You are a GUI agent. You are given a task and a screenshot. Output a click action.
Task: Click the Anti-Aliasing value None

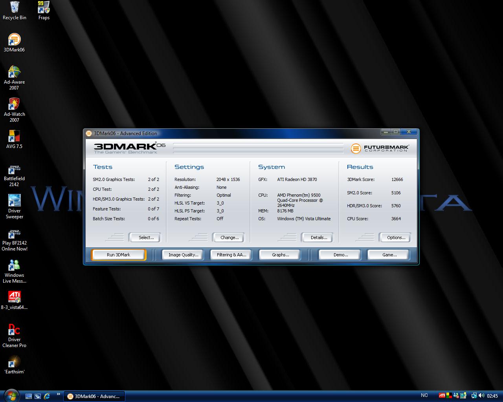point(221,187)
